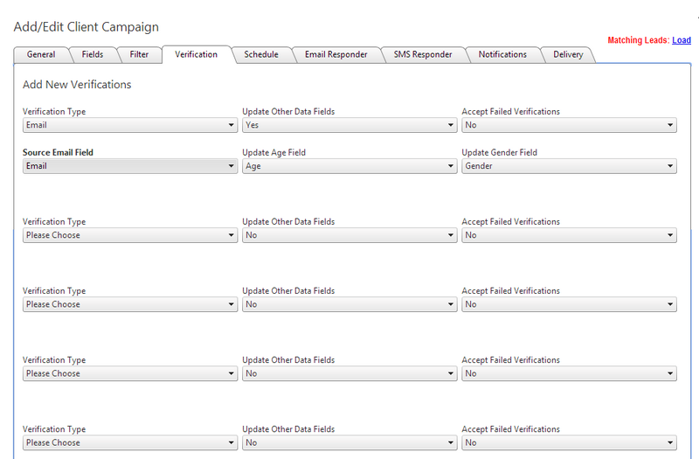This screenshot has height=459, width=699.
Task: Open the Notifications tab
Action: [x=502, y=54]
